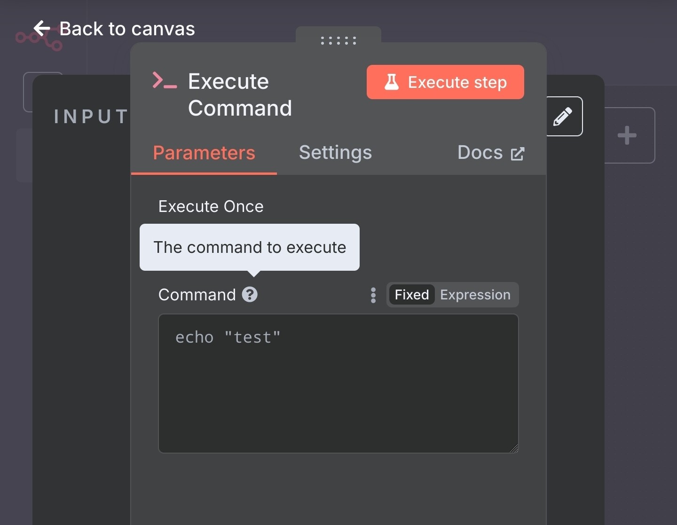Click the textarea resize corner handle
The width and height of the screenshot is (677, 525).
point(514,448)
